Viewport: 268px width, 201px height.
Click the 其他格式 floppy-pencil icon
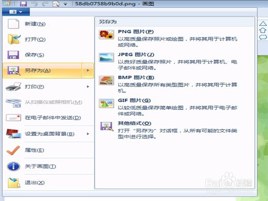[107, 126]
